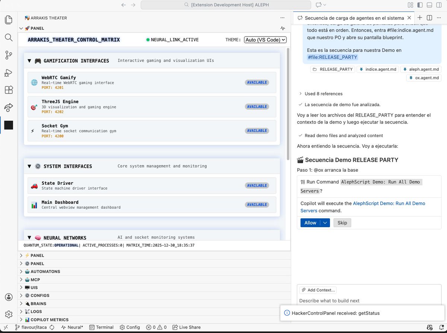Click Neural* in the status bar
Screen dimensions: 447x333
72,327
